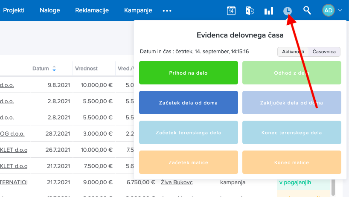Click the clock time-tracking icon
This screenshot has height=197, width=349.
point(288,11)
